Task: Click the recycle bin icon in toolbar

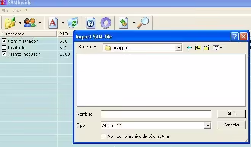Action: (x=73, y=22)
